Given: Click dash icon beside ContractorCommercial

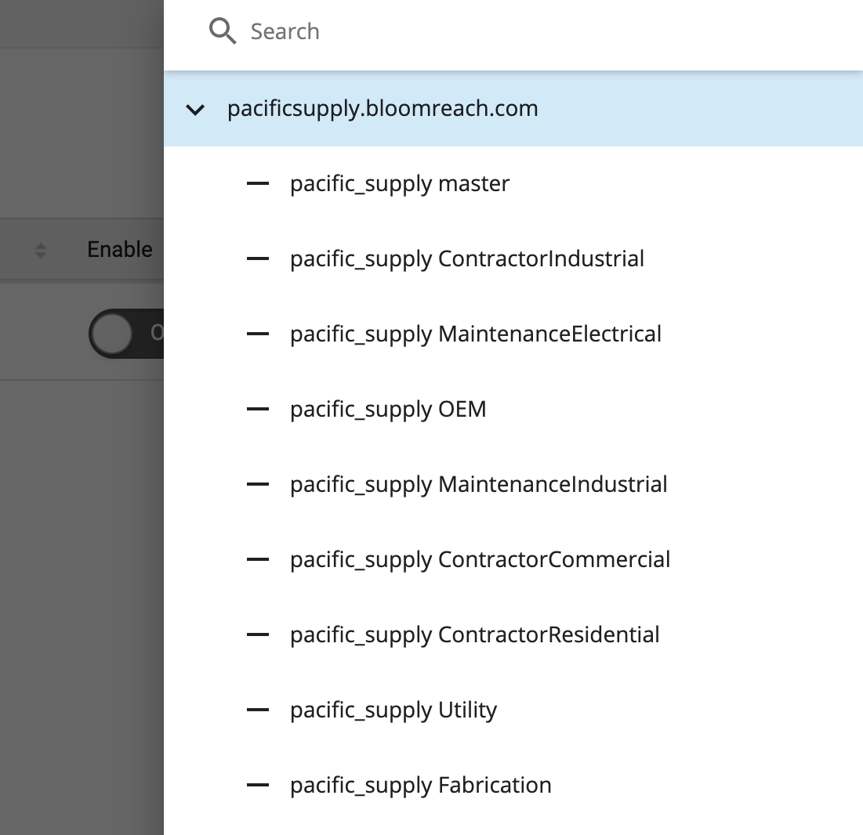Looking at the screenshot, I should (x=258, y=559).
